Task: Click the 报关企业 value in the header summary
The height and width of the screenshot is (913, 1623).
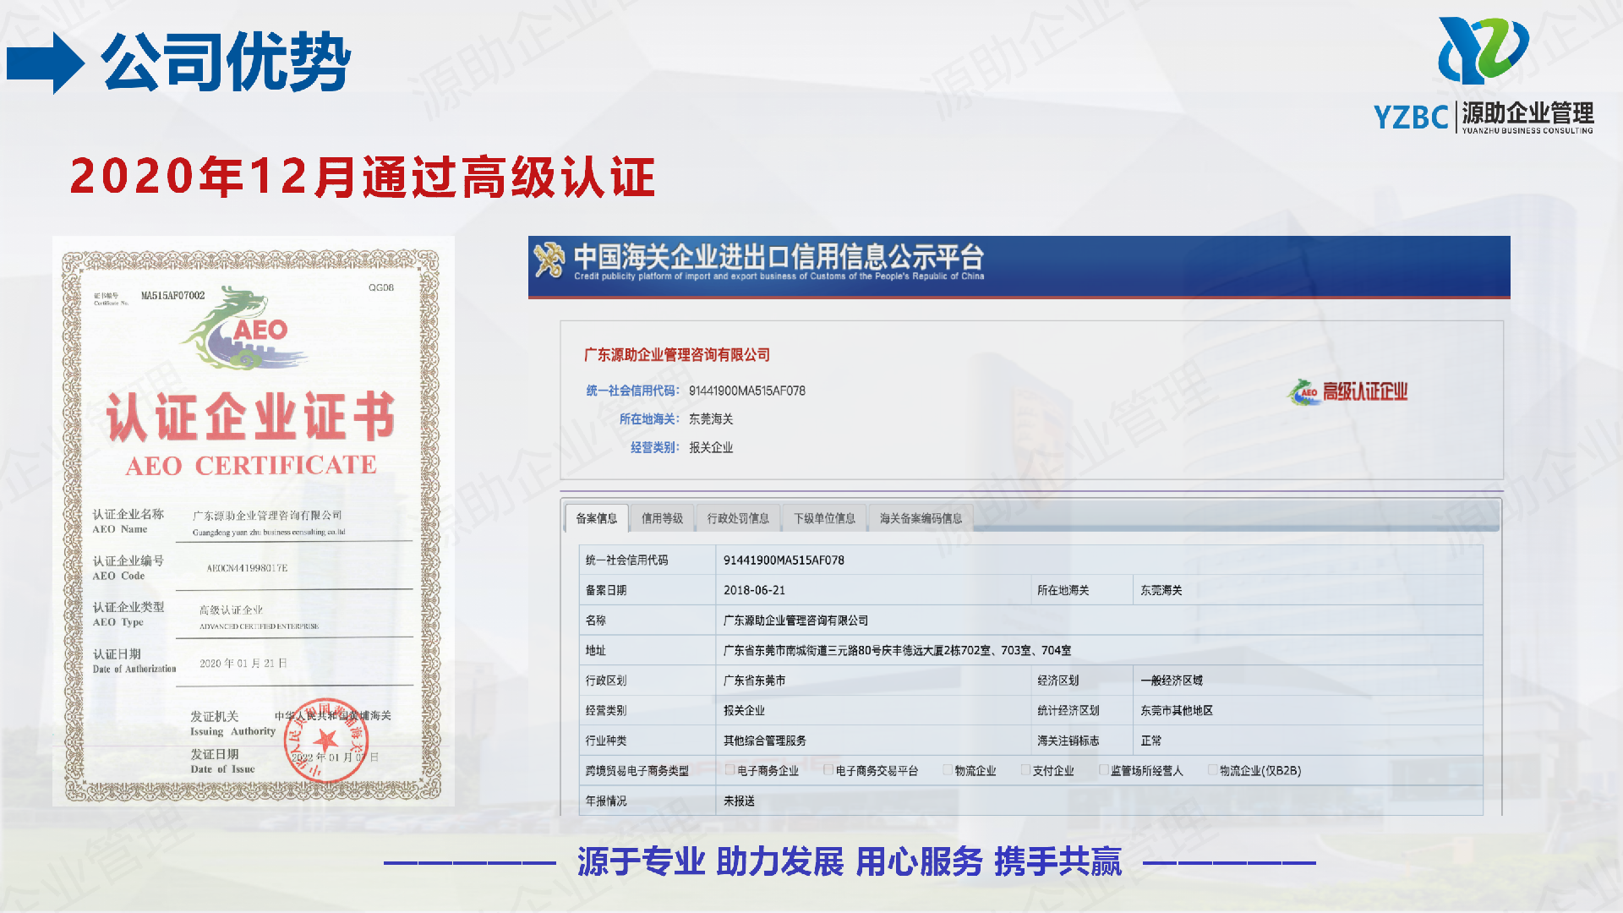Action: [711, 447]
